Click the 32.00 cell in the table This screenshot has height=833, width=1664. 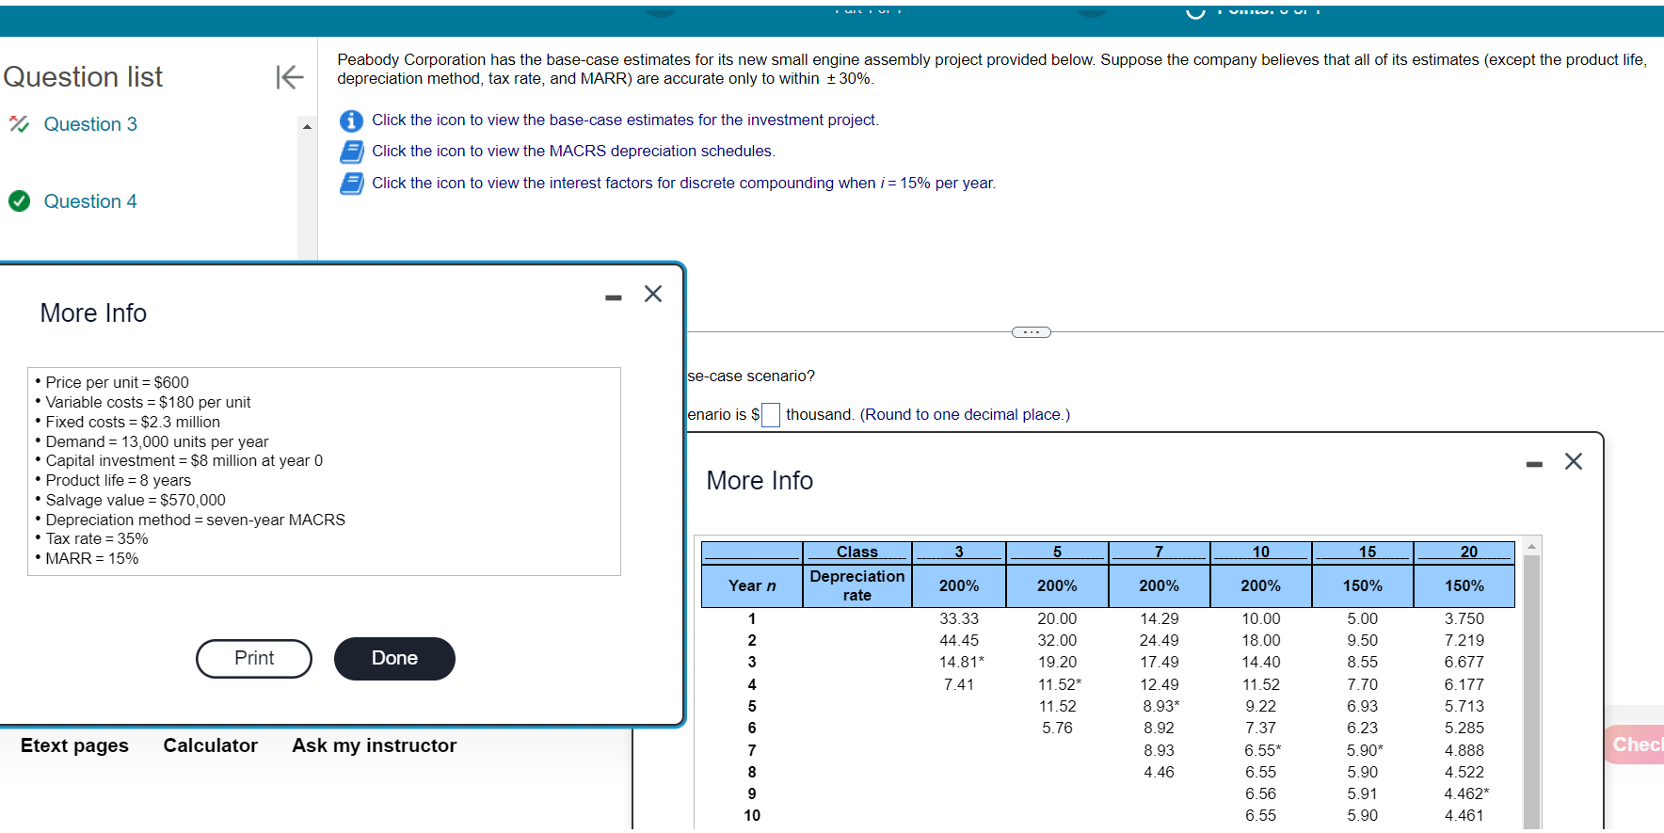pos(1058,641)
